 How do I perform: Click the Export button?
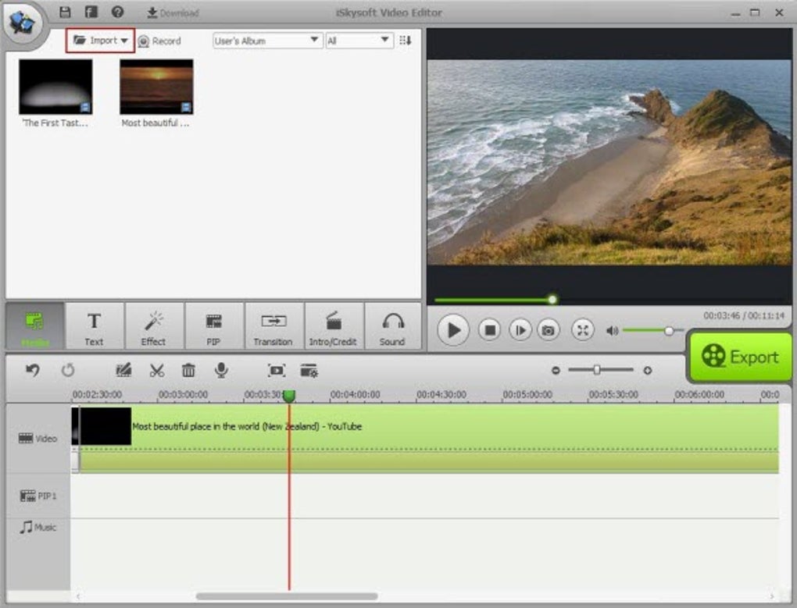(739, 357)
